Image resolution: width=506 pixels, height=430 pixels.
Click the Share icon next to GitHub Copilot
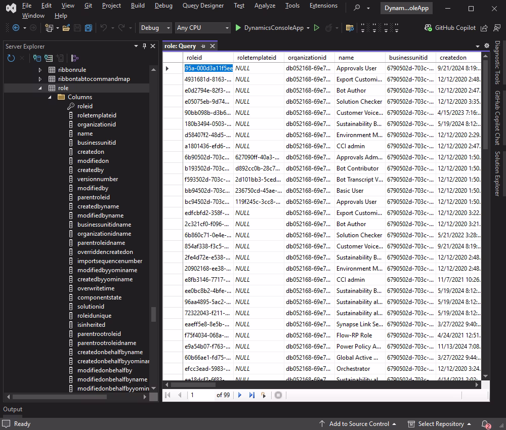(484, 28)
